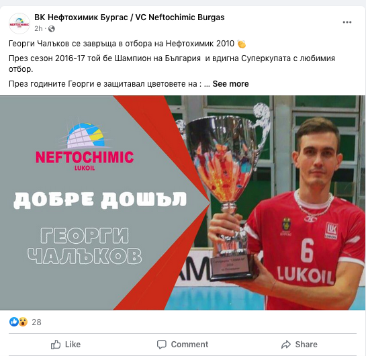
Task: Click the thumbs-up icon of Like button
Action: (x=56, y=345)
